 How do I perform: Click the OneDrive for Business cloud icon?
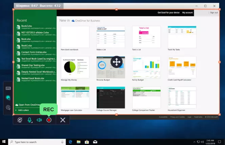[73, 21]
